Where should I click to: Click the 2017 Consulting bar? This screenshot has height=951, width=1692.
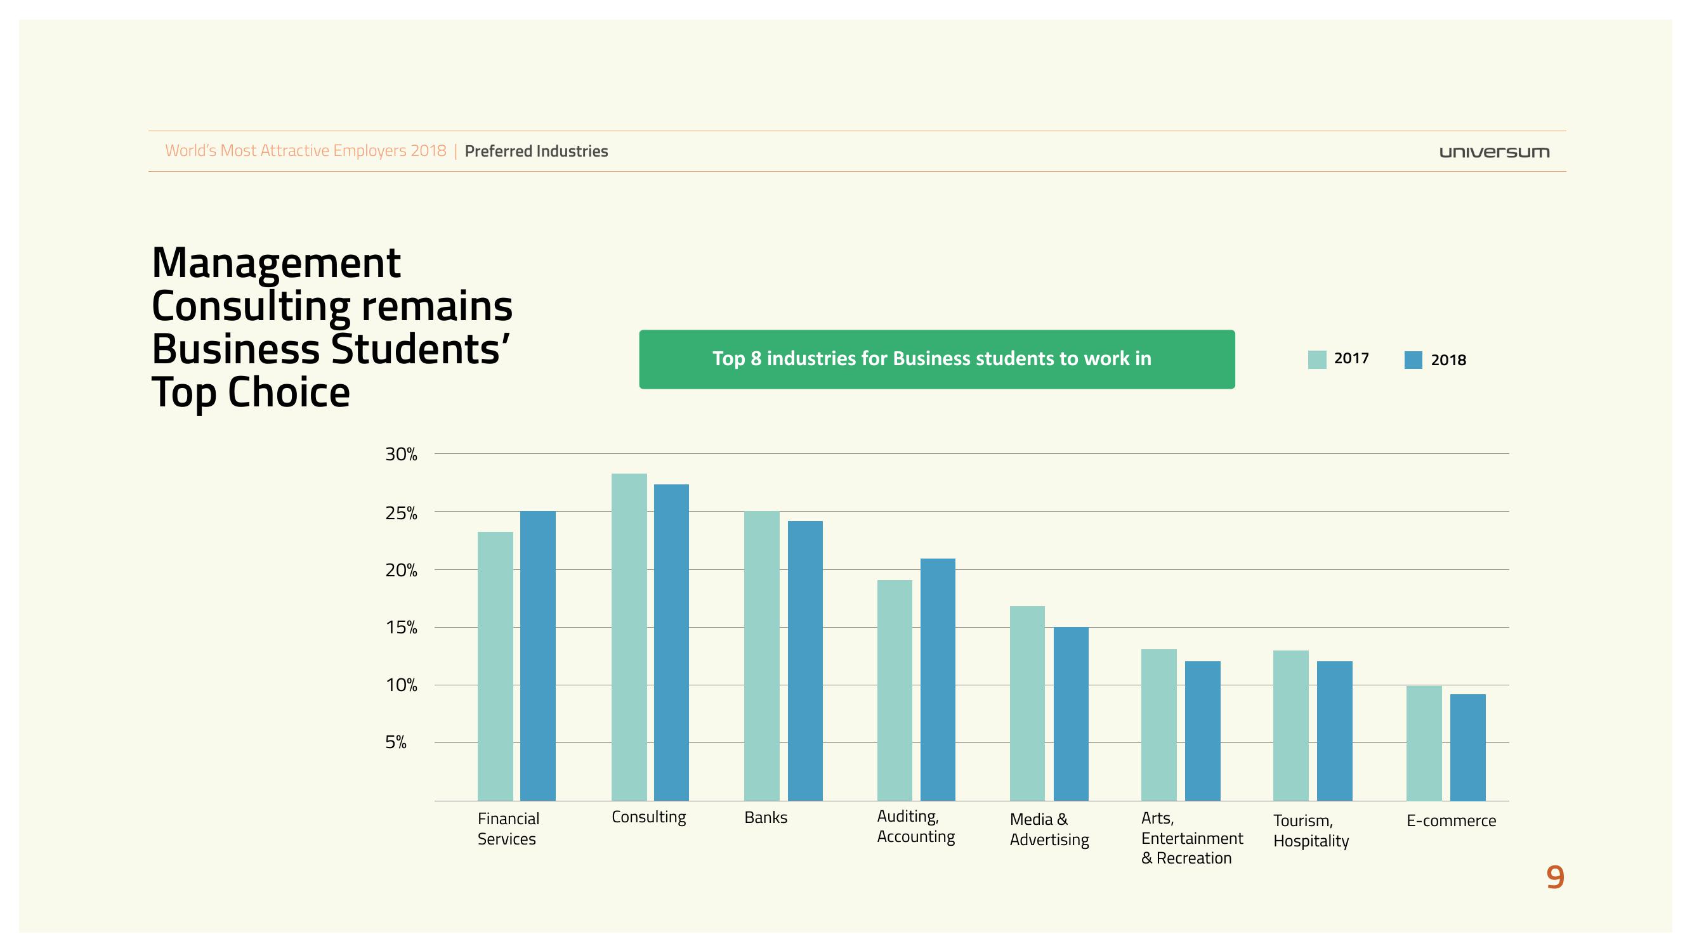click(629, 637)
